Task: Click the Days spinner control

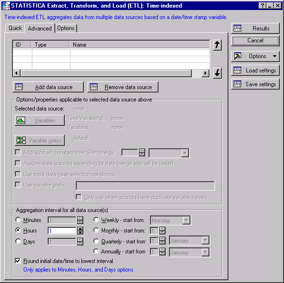Action: [x=80, y=242]
